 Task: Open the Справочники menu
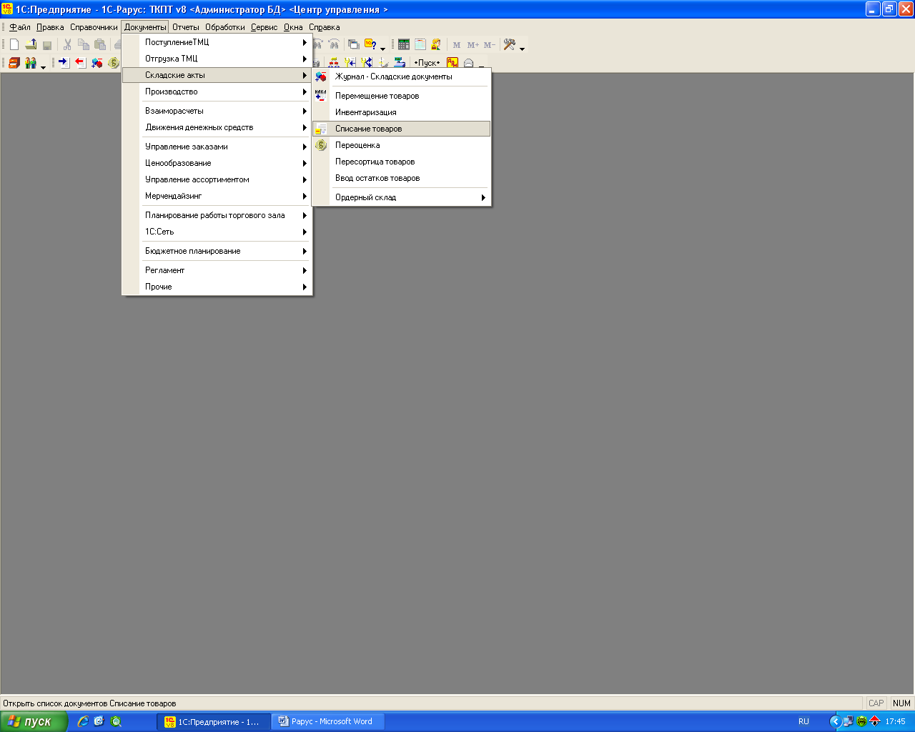click(94, 27)
